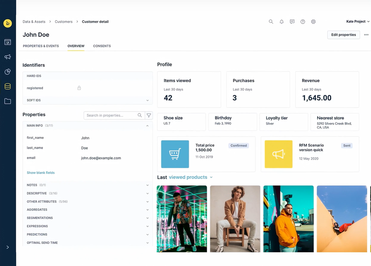The image size is (371, 266).
Task: Expand the EXPRESSIONS section
Action: [88, 226]
